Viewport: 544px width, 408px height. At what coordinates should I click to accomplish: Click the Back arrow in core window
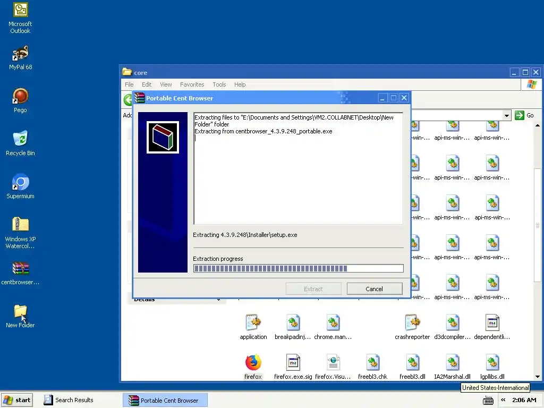pyautogui.click(x=127, y=99)
